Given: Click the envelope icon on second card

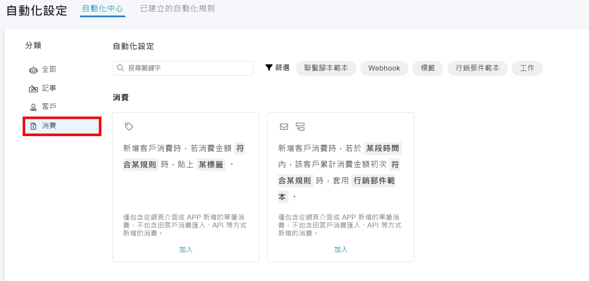Looking at the screenshot, I should click(284, 126).
